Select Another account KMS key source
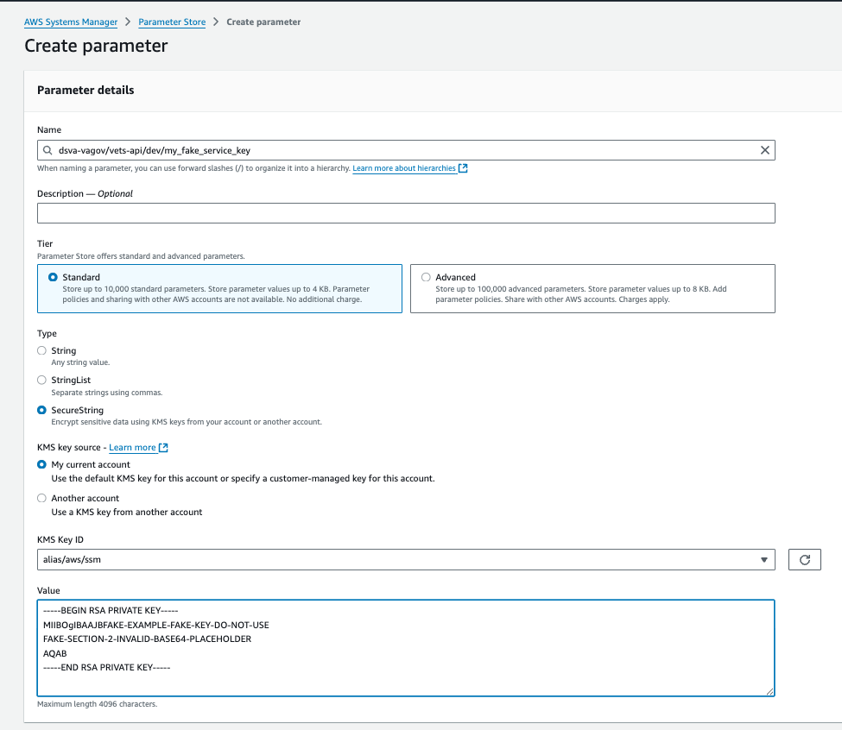 click(x=42, y=498)
